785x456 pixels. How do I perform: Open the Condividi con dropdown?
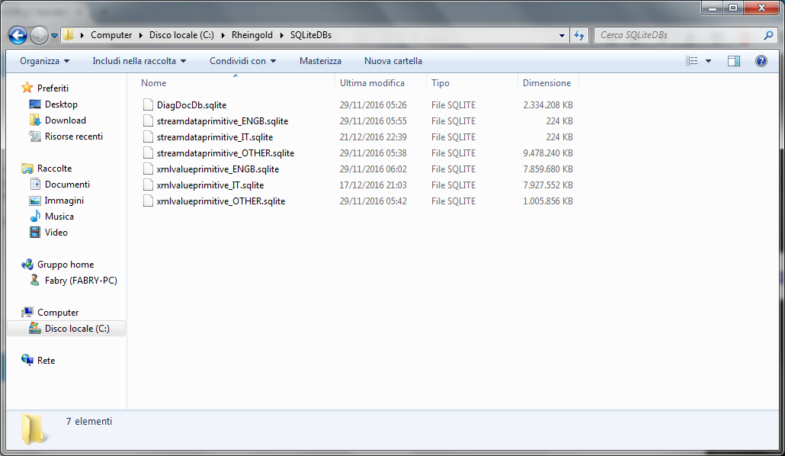(x=242, y=61)
